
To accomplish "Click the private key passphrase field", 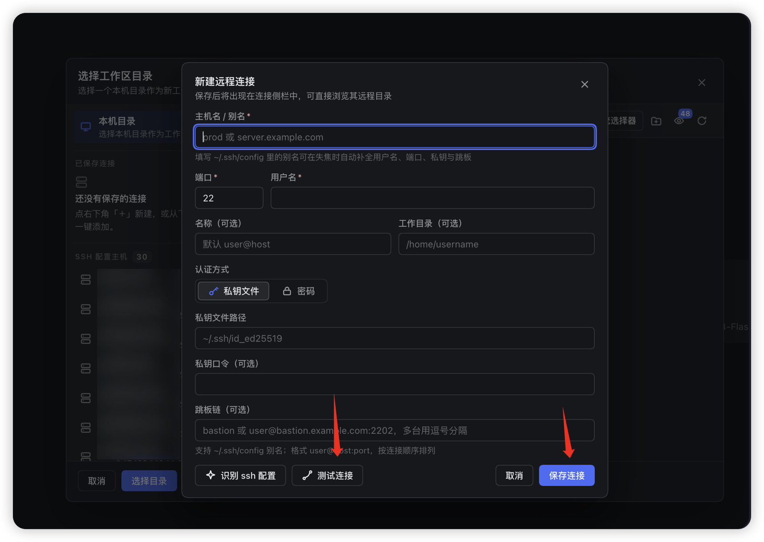I will click(x=394, y=384).
